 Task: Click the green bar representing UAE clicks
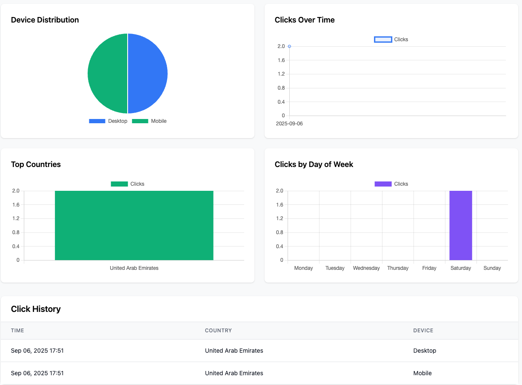coord(134,225)
